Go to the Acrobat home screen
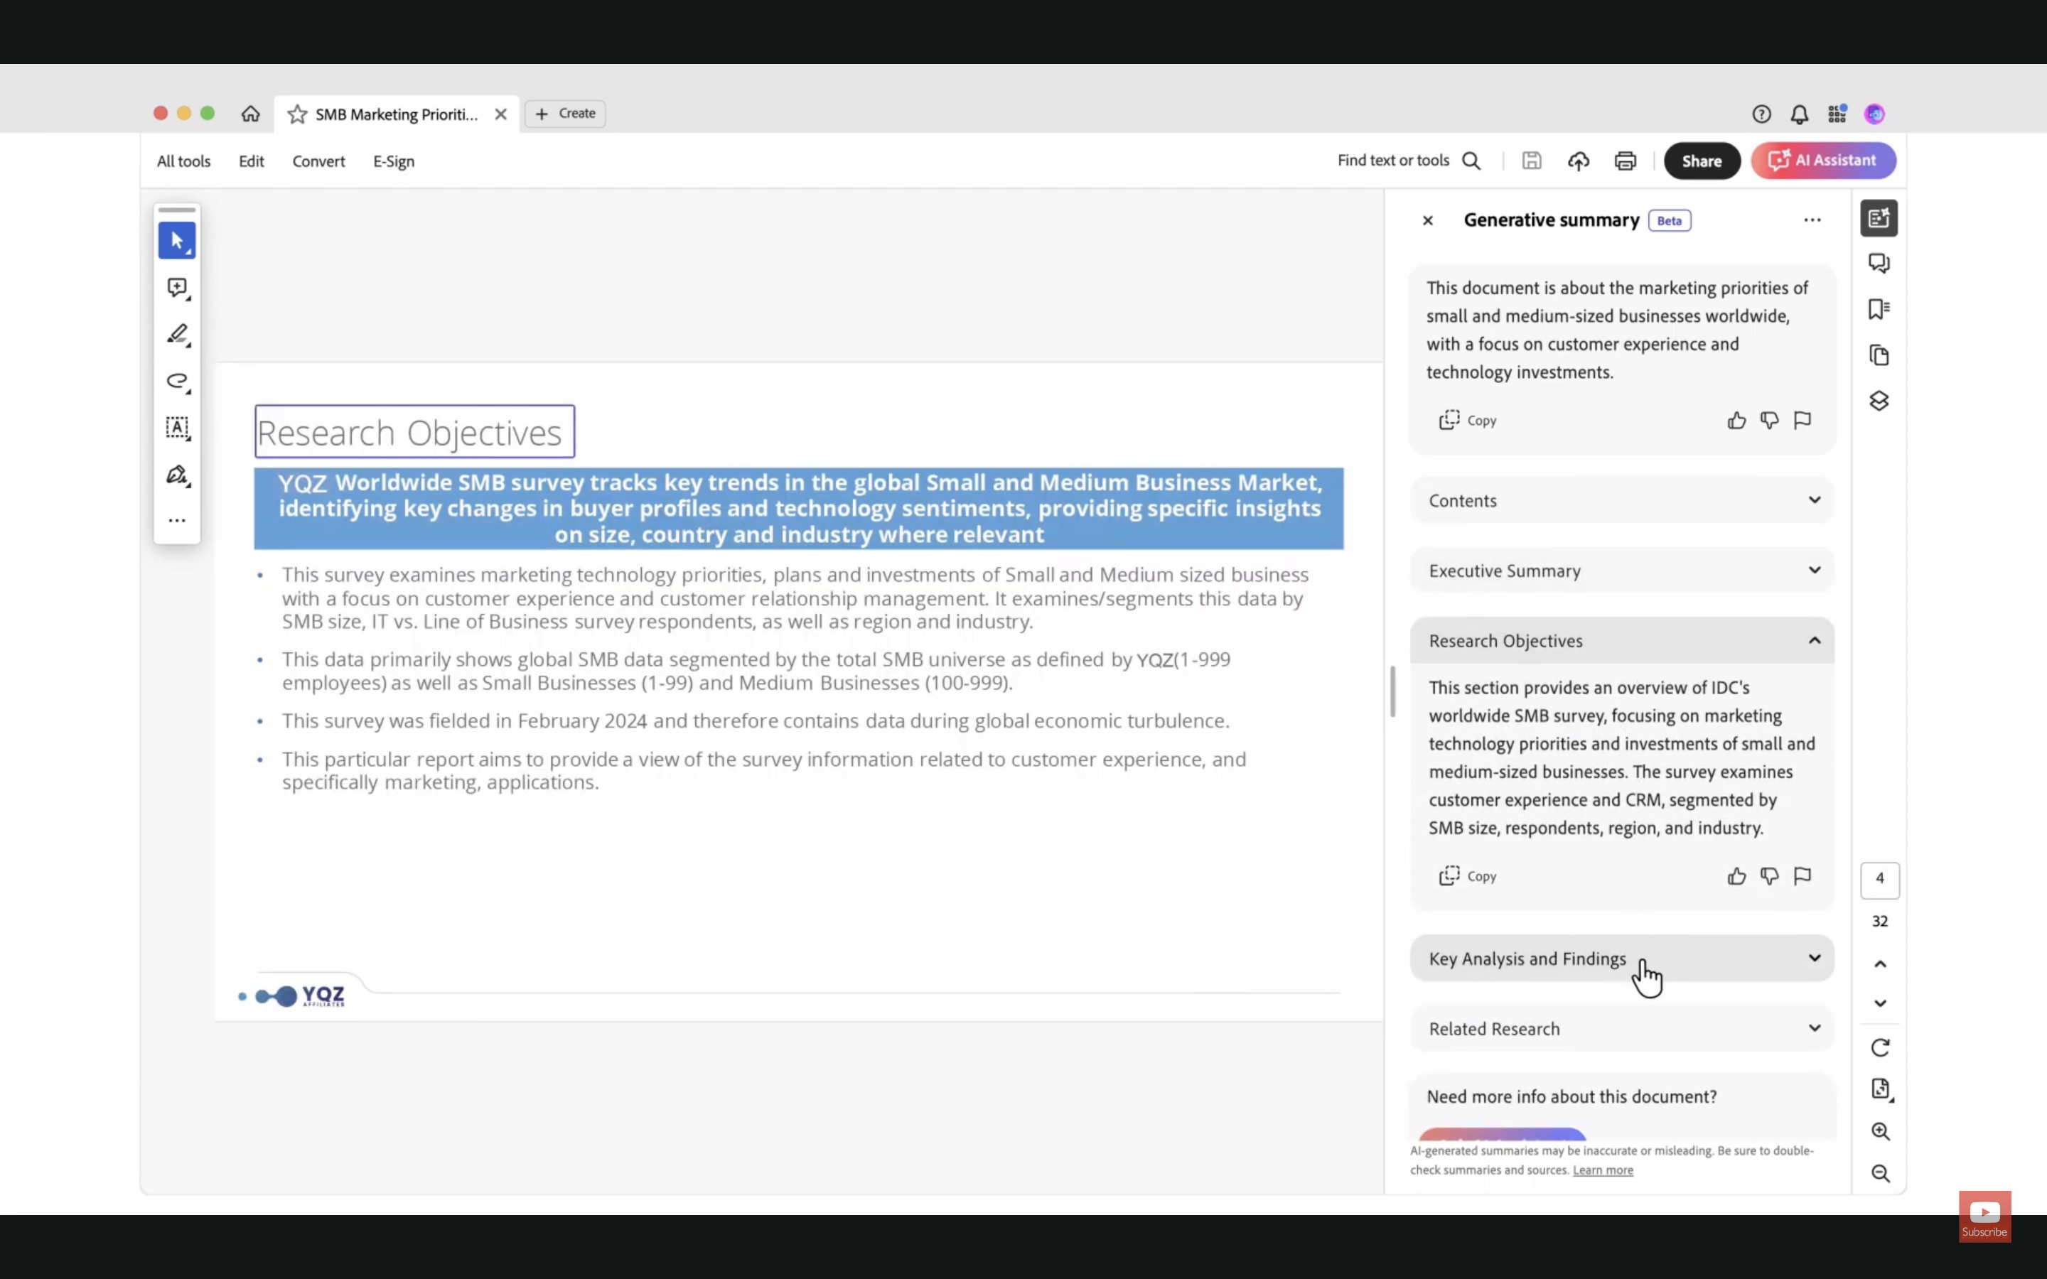This screenshot has width=2047, height=1279. [x=250, y=114]
